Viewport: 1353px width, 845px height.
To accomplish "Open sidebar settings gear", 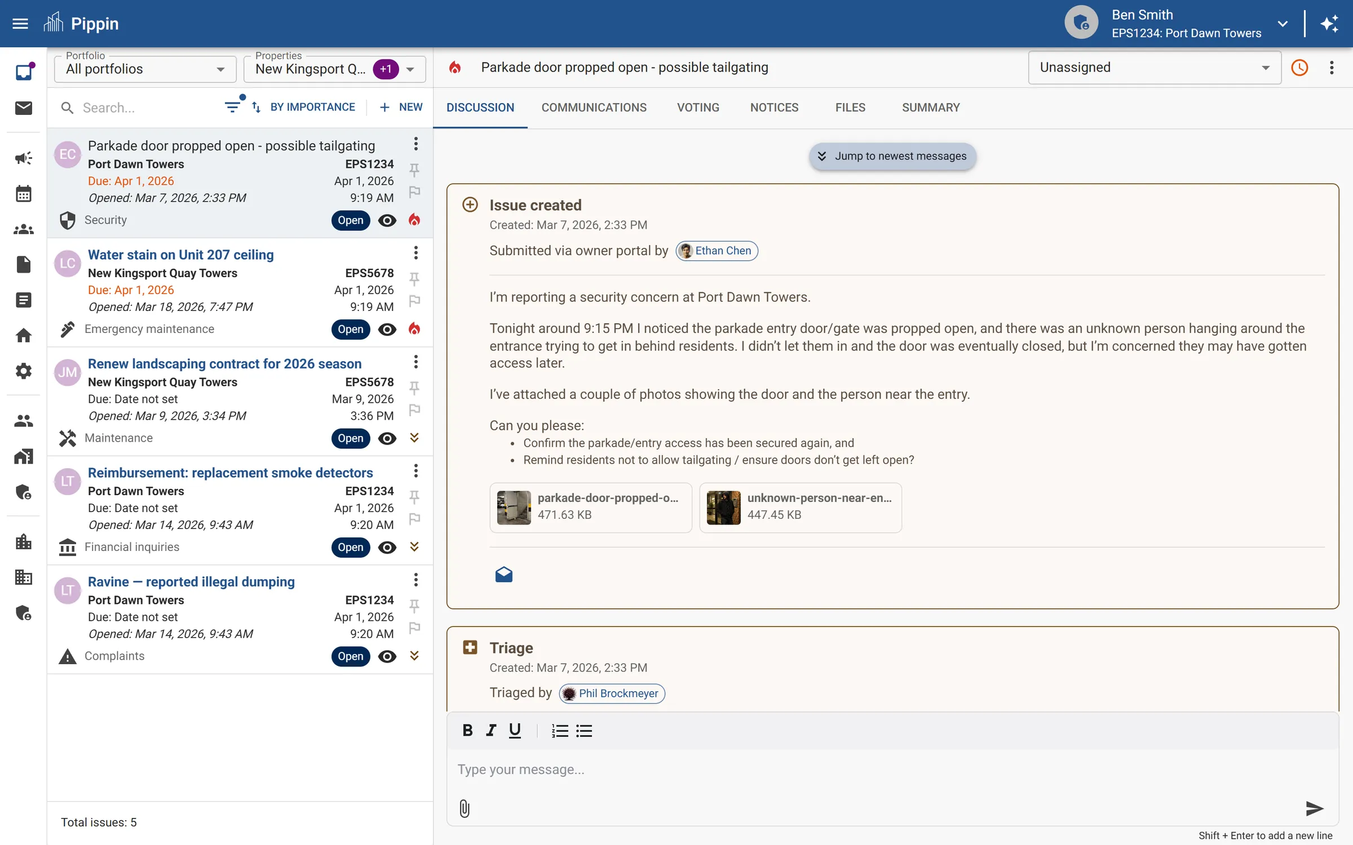I will click(23, 371).
